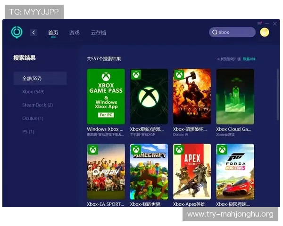Screen dimensions: 283x226
Task: Click the app logo icon
Action: 17,32
